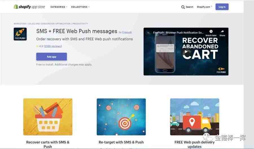Open the Firepush developer link
Viewport: 254px width, 149px height.
pyautogui.click(x=127, y=32)
